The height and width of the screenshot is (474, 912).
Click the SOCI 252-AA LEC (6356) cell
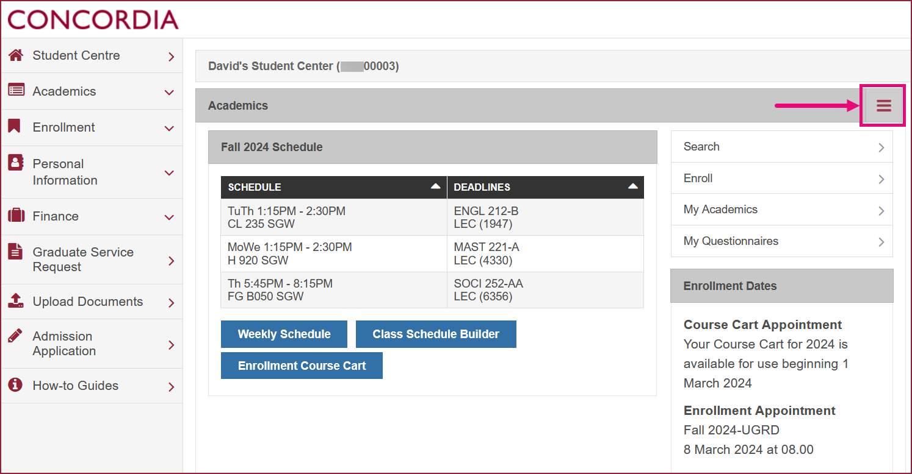546,290
